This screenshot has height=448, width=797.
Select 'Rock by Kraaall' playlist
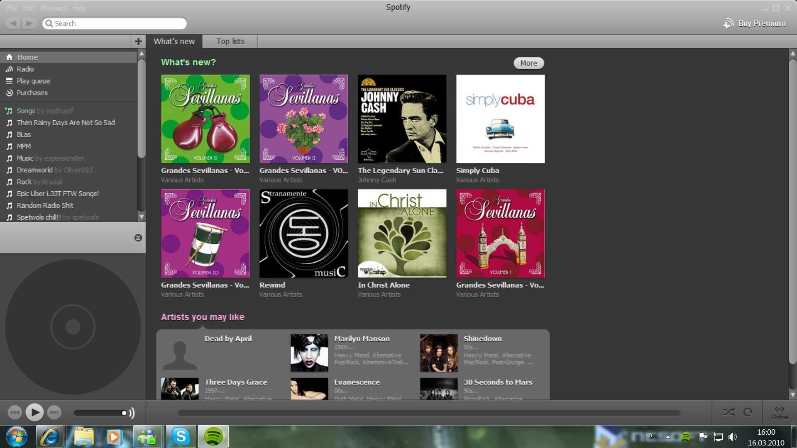coord(68,182)
